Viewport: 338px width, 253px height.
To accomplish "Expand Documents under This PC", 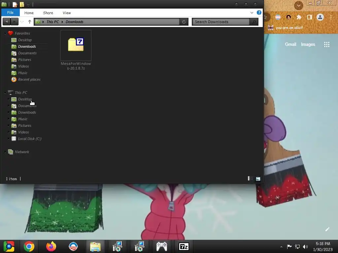I will 8,106.
